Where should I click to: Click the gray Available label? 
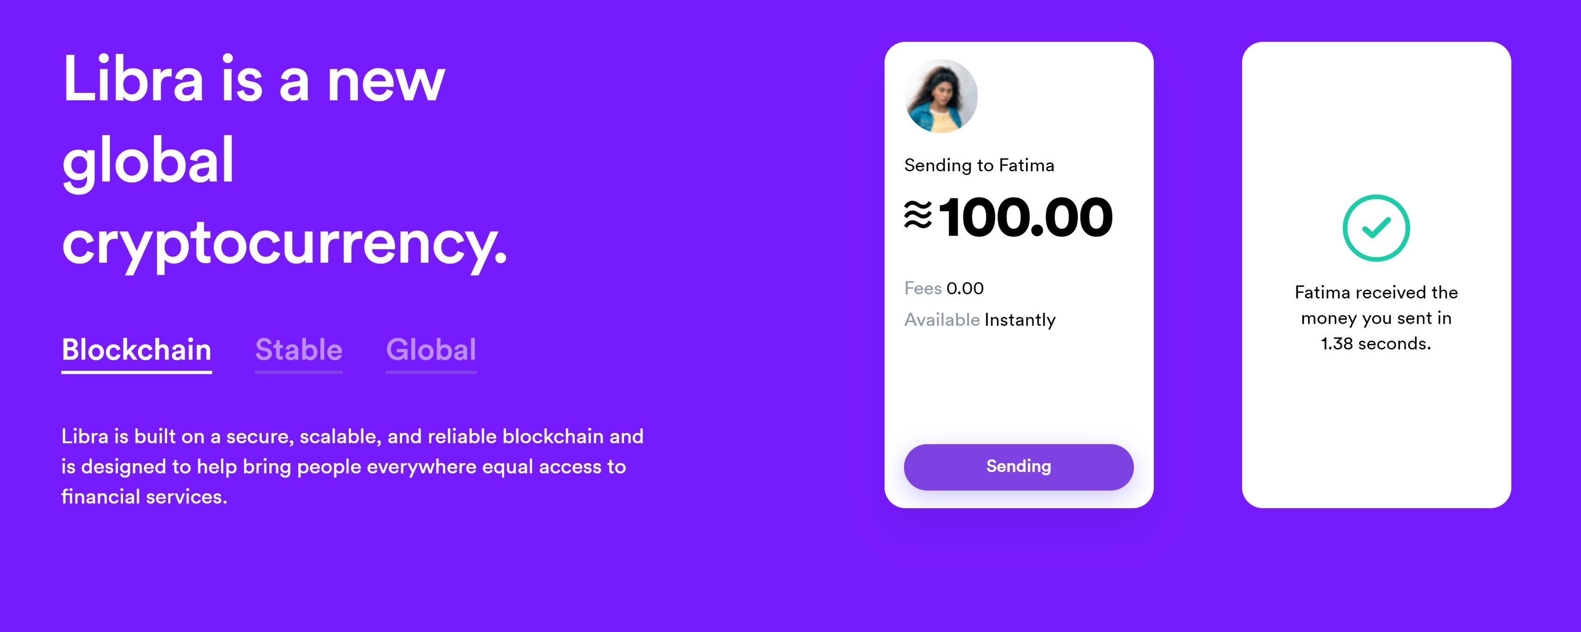pos(942,320)
